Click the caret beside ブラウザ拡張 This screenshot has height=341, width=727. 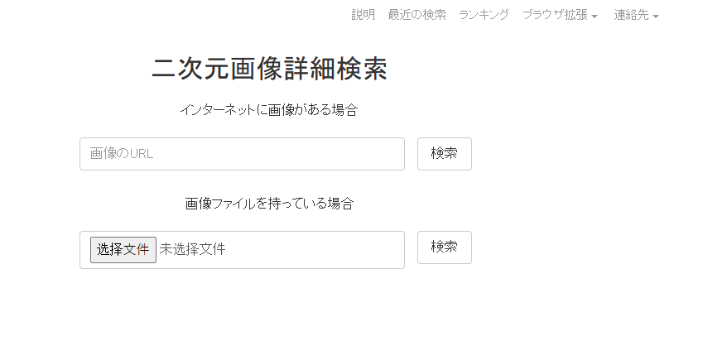click(595, 17)
